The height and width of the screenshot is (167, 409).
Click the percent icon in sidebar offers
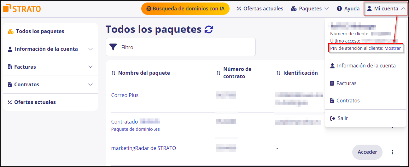(x=10, y=102)
